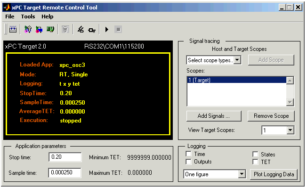Check the TET logging checkbox

(255, 162)
